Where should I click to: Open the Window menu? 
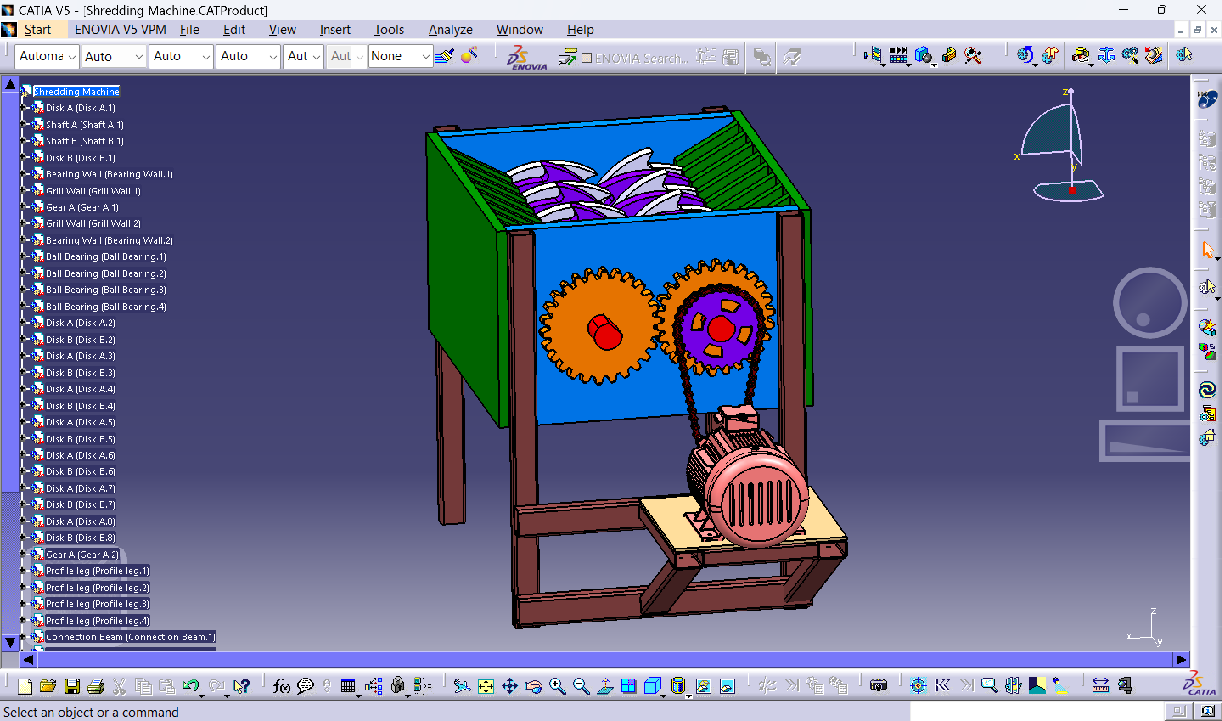(x=520, y=30)
